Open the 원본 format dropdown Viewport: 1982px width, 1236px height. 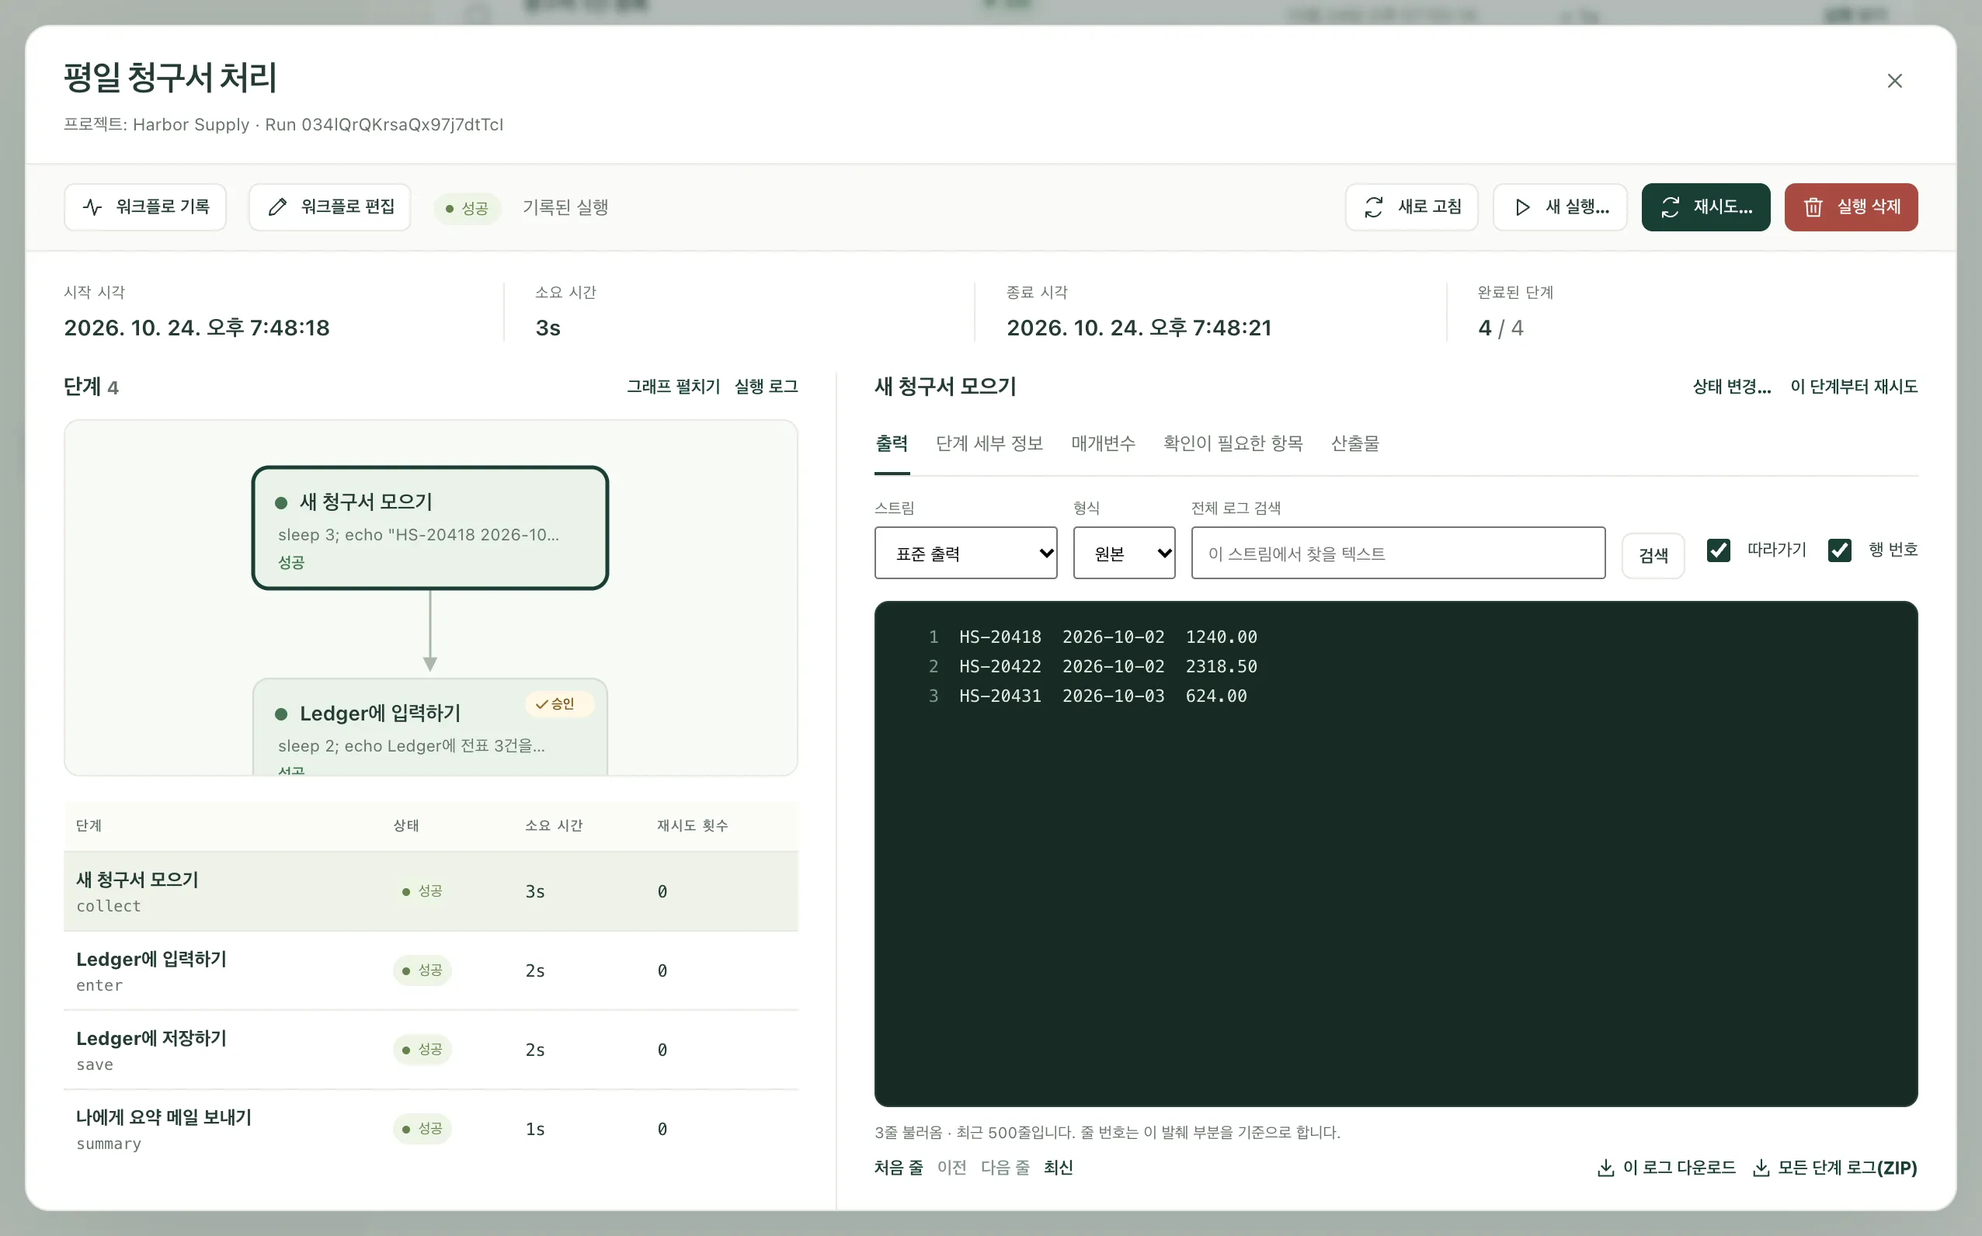click(x=1125, y=553)
